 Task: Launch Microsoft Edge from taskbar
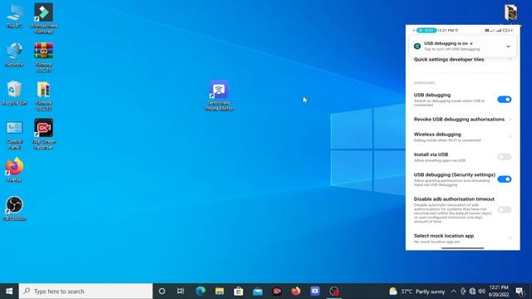tap(200, 292)
